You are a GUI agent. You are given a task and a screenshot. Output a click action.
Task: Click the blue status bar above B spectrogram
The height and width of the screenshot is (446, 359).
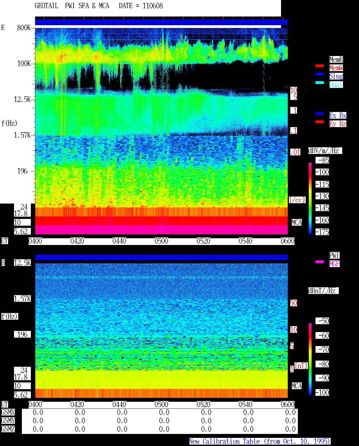pyautogui.click(x=161, y=257)
